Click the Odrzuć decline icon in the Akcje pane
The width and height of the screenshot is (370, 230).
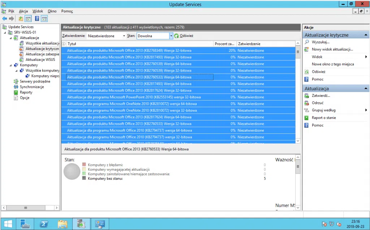pos(307,103)
